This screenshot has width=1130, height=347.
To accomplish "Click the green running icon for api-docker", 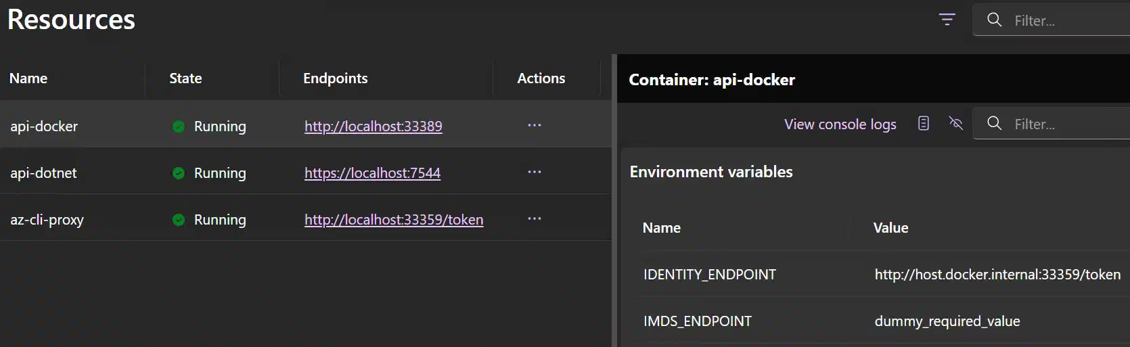I will coord(179,126).
